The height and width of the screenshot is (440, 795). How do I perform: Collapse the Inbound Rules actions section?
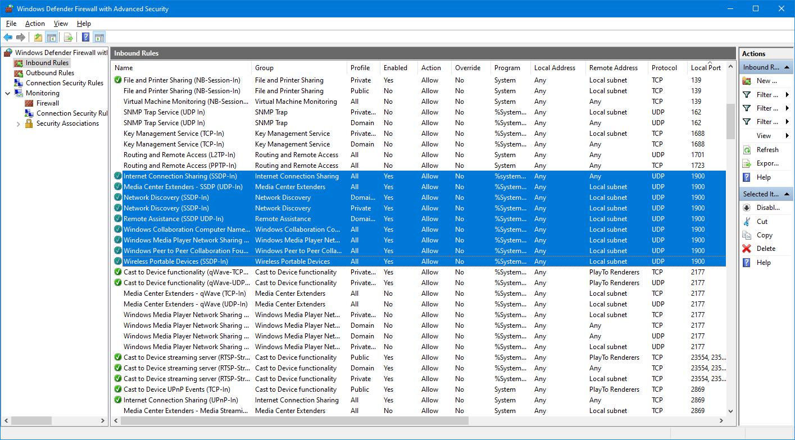click(x=787, y=67)
